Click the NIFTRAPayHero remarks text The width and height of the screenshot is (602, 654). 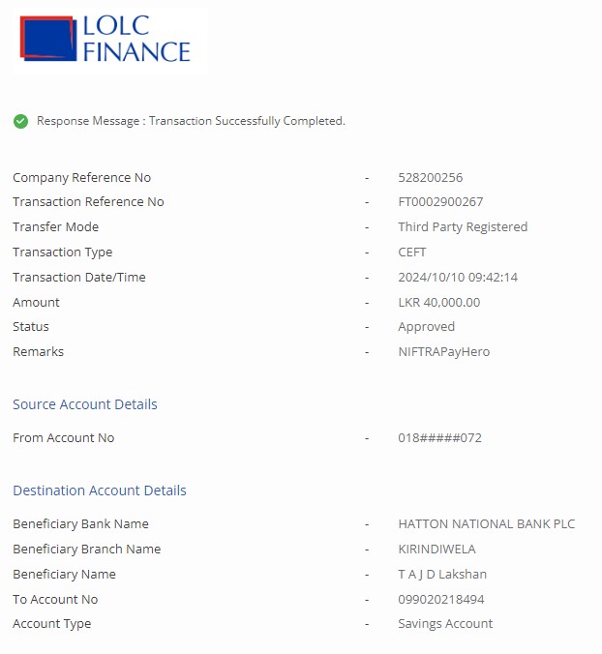[443, 352]
